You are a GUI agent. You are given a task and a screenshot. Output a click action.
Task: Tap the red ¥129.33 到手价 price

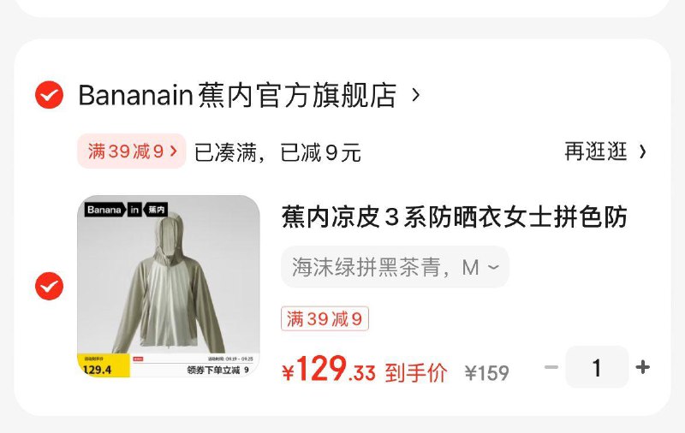click(x=365, y=370)
